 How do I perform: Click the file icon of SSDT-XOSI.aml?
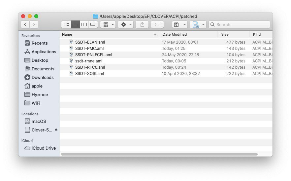click(71, 73)
